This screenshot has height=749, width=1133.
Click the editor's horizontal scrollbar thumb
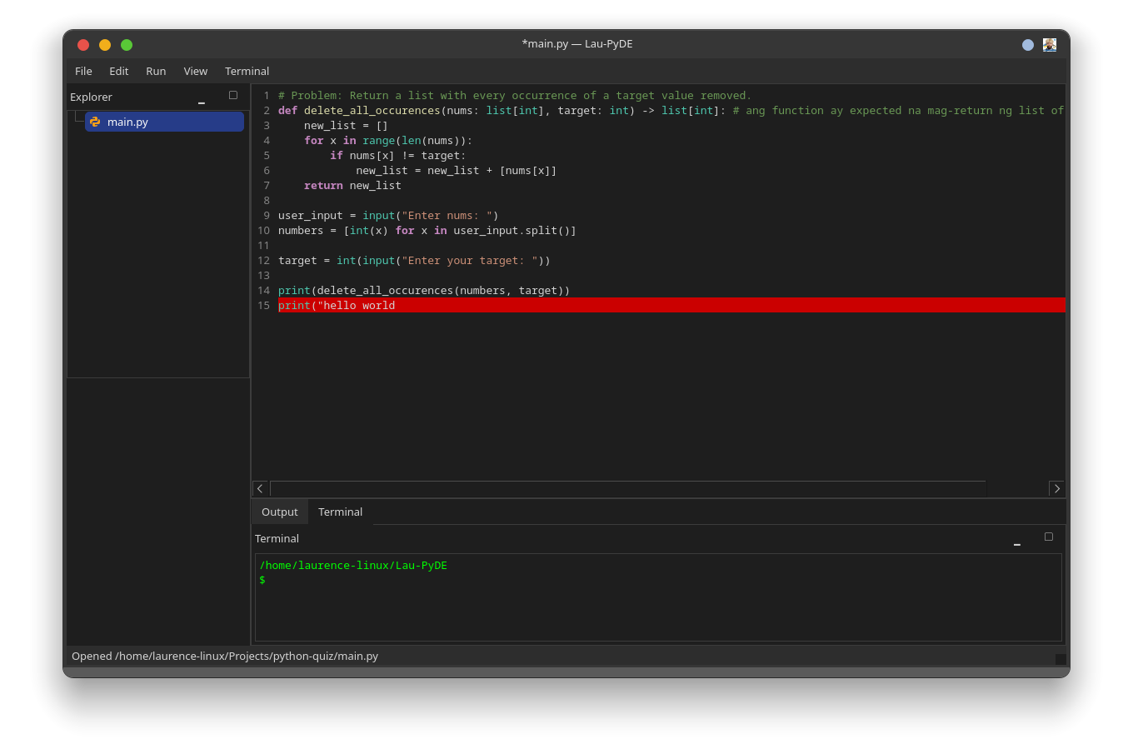628,489
